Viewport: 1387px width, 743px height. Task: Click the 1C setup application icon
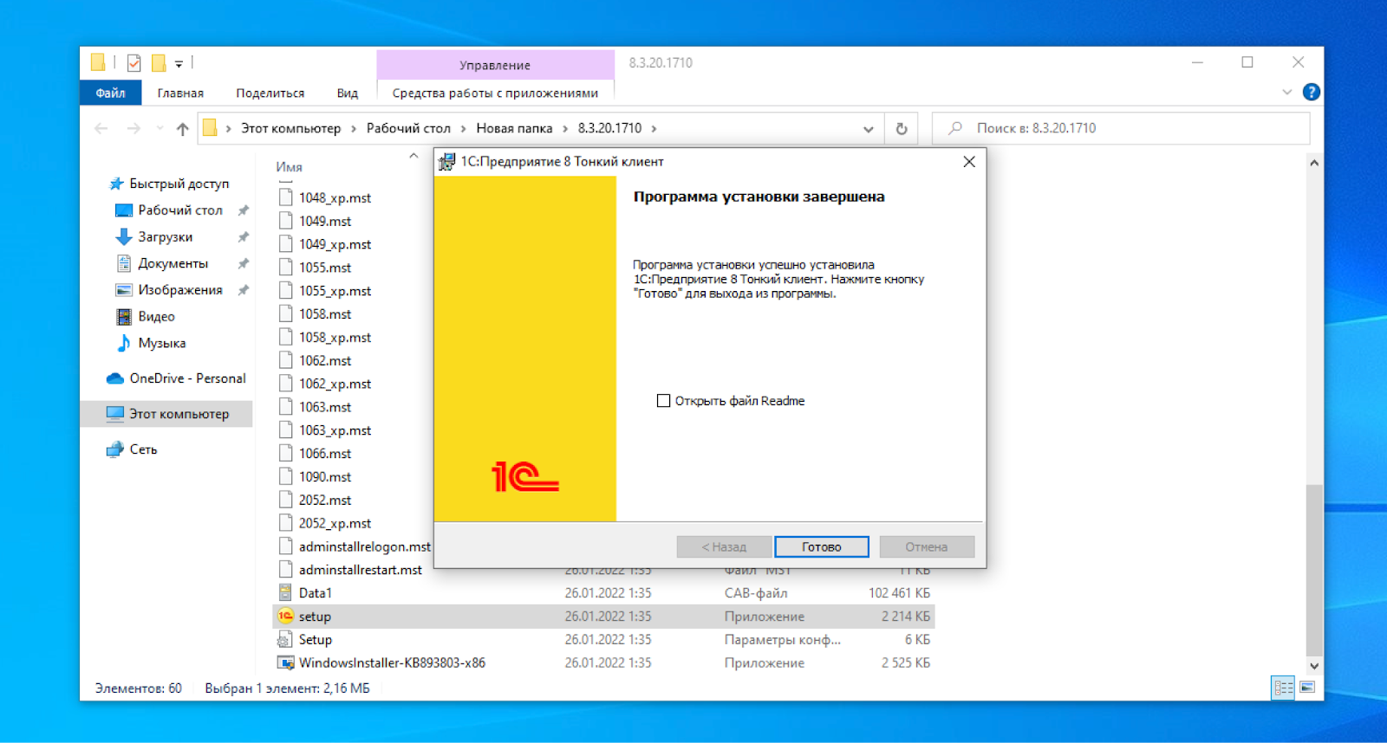pos(285,616)
